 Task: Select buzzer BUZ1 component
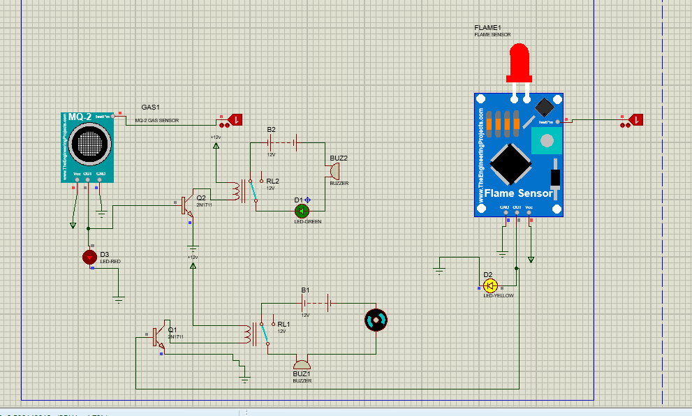[302, 364]
